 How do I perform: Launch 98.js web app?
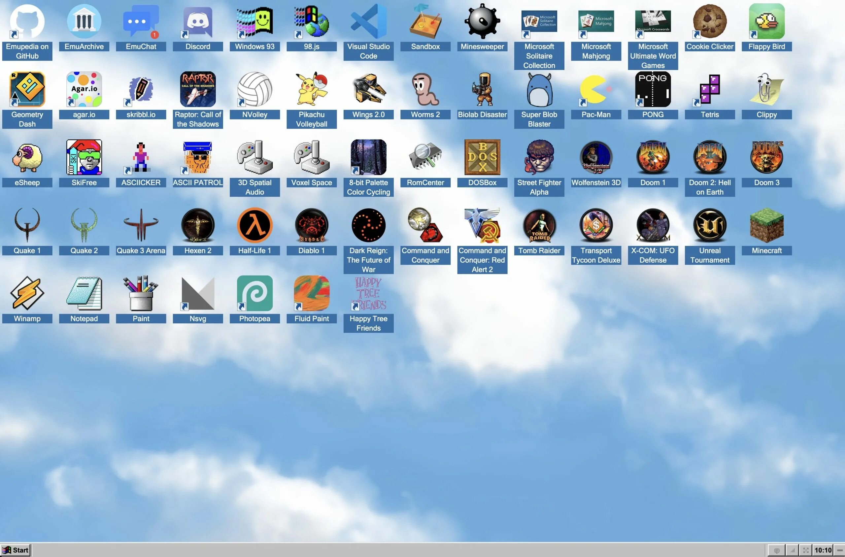pos(311,25)
